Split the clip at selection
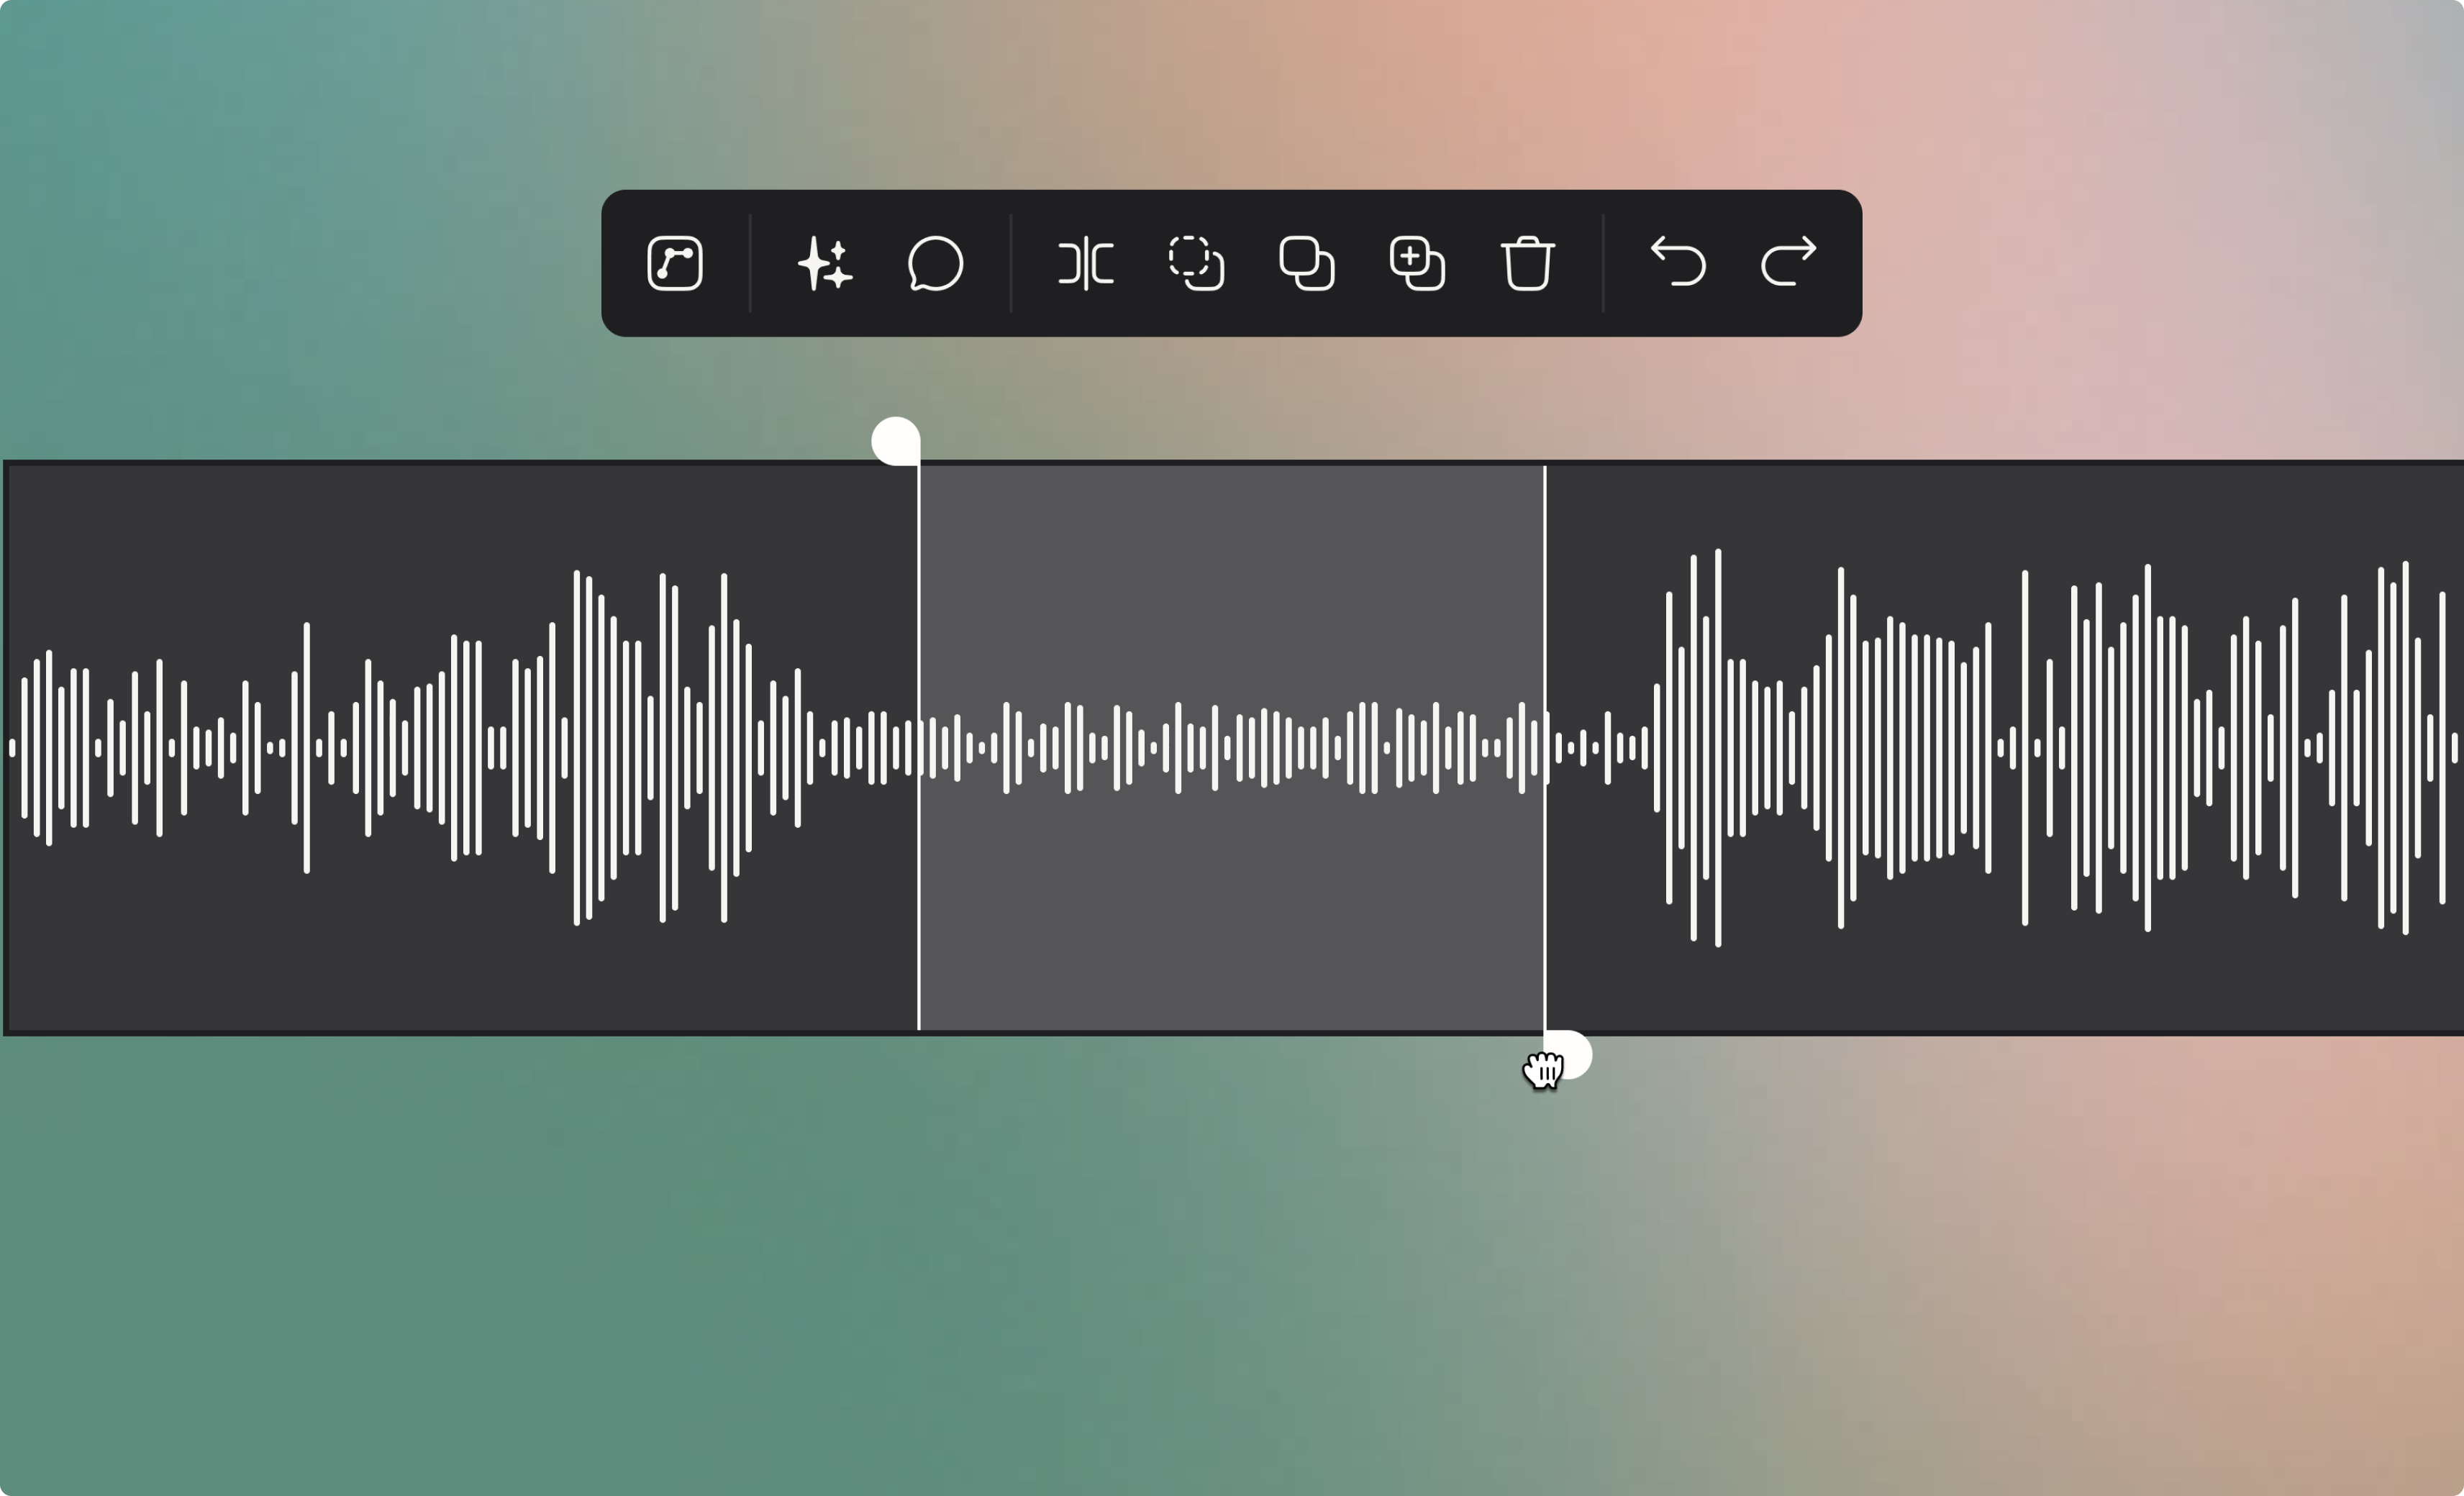This screenshot has height=1496, width=2464. (x=1086, y=263)
